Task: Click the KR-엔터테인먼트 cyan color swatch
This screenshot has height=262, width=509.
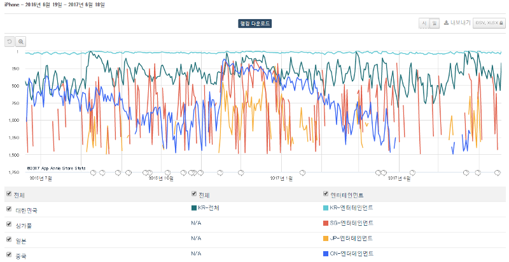Action: pyautogui.click(x=326, y=208)
